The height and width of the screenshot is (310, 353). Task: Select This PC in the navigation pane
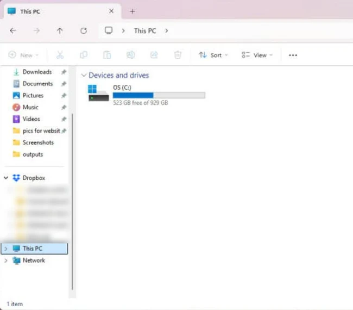(x=34, y=249)
